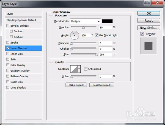Click the style preview thumbnail
The height and width of the screenshot is (125, 165).
point(148,46)
